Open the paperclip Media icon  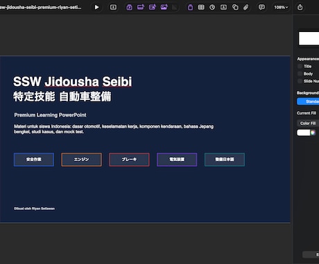[x=245, y=7]
